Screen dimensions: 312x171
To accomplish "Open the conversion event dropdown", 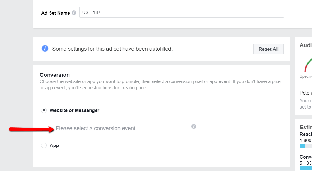I will pos(118,128).
